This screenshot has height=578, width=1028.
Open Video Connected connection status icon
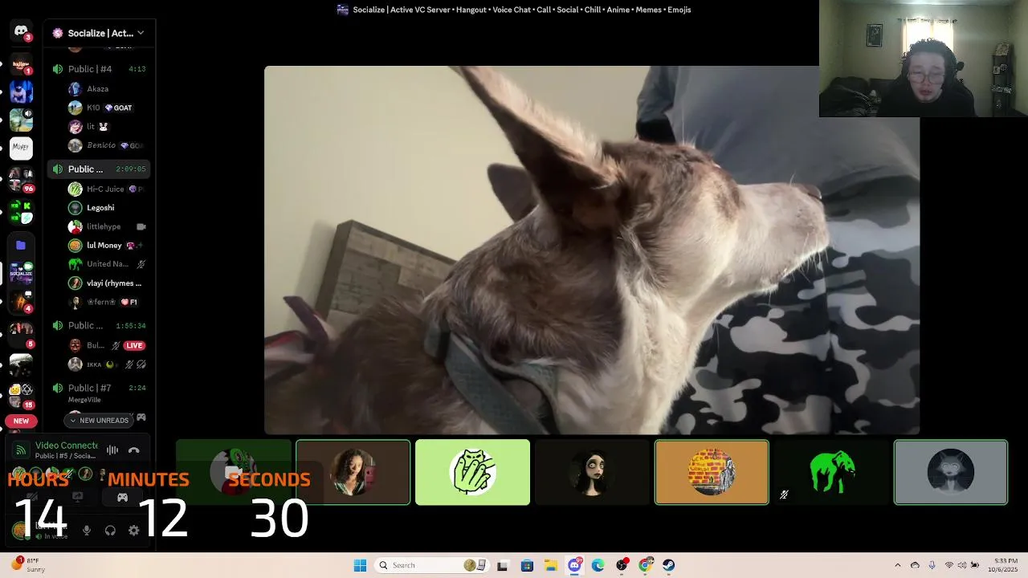pyautogui.click(x=22, y=450)
